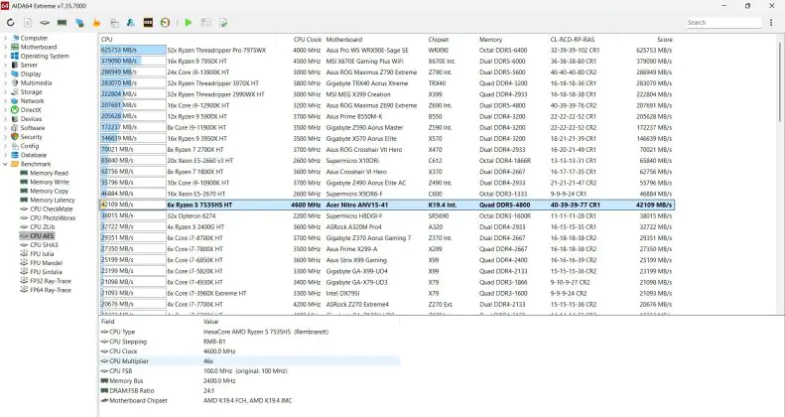Image resolution: width=785 pixels, height=417 pixels.
Task: Open the Report page icon in toolbar
Action: tap(28, 23)
